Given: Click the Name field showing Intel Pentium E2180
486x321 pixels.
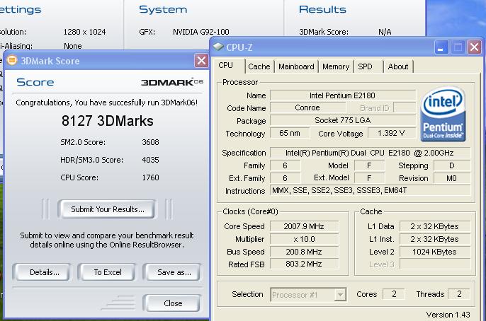Looking at the screenshot, I should [x=342, y=95].
